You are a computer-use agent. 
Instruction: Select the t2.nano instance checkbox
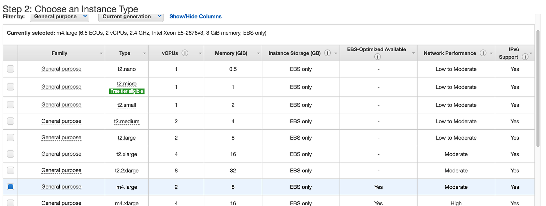11,69
